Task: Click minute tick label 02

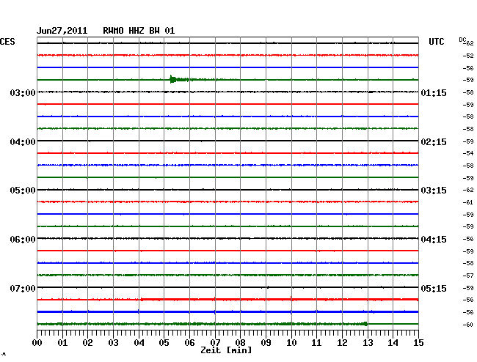Action: (x=87, y=342)
